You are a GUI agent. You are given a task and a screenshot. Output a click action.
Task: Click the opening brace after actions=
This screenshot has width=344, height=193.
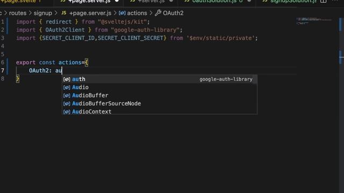pos(87,63)
